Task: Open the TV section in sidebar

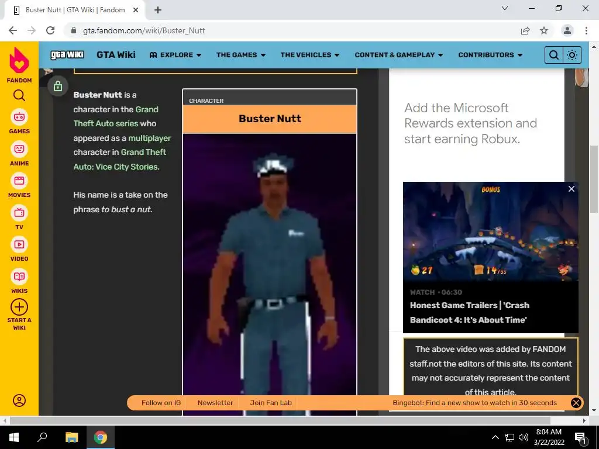Action: pyautogui.click(x=19, y=217)
